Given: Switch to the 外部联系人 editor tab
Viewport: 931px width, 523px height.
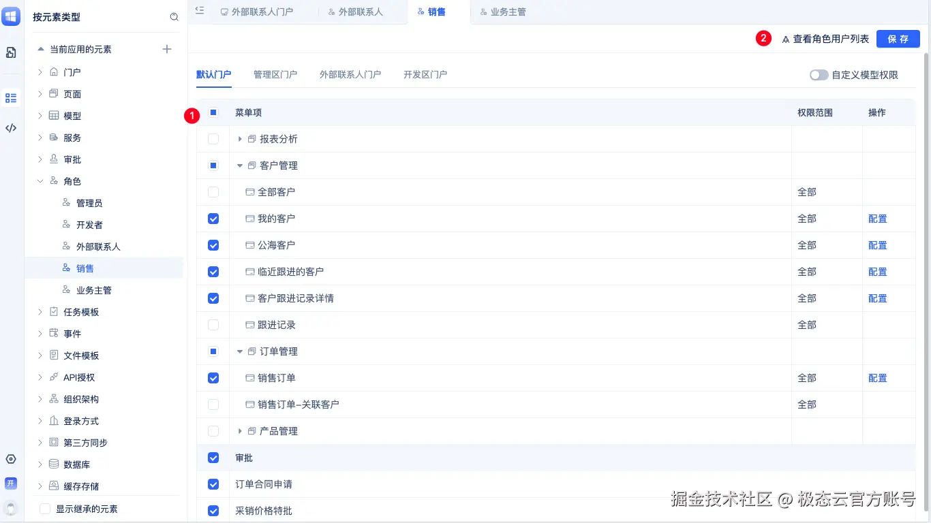Looking at the screenshot, I should tap(355, 12).
